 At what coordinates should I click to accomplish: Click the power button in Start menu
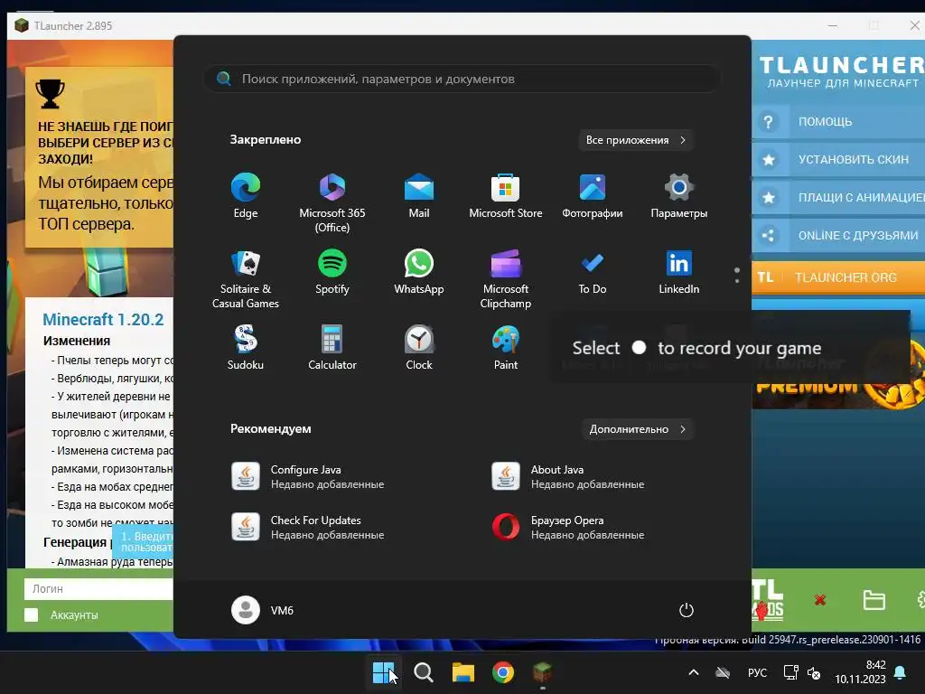(687, 610)
